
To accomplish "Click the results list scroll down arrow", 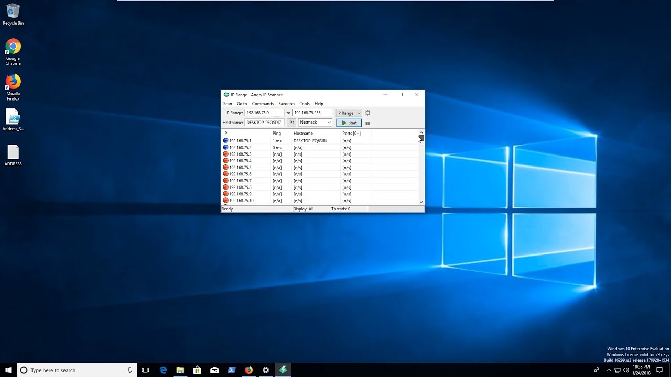I will (x=421, y=202).
